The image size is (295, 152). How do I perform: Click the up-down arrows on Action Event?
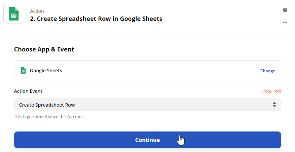[274, 105]
